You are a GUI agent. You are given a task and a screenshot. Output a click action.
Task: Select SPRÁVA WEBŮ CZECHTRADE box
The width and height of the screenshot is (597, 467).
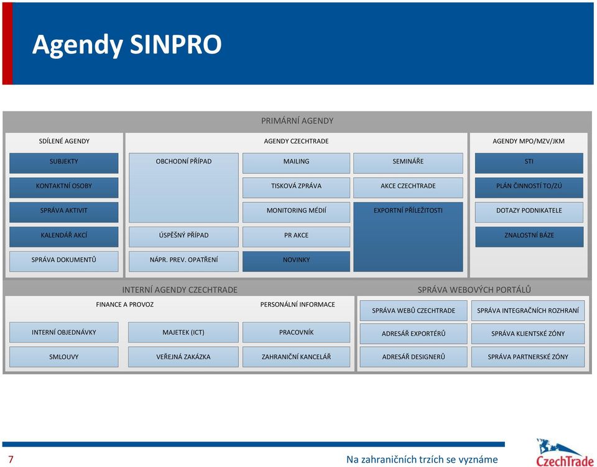414,310
